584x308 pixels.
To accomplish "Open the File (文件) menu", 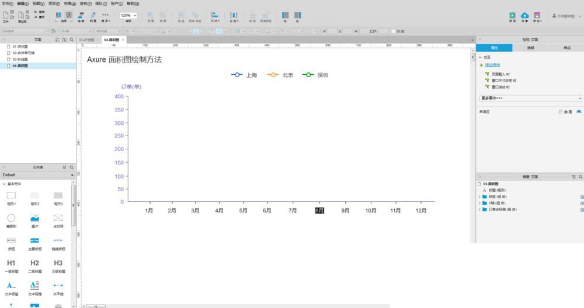I will click(x=8, y=3).
